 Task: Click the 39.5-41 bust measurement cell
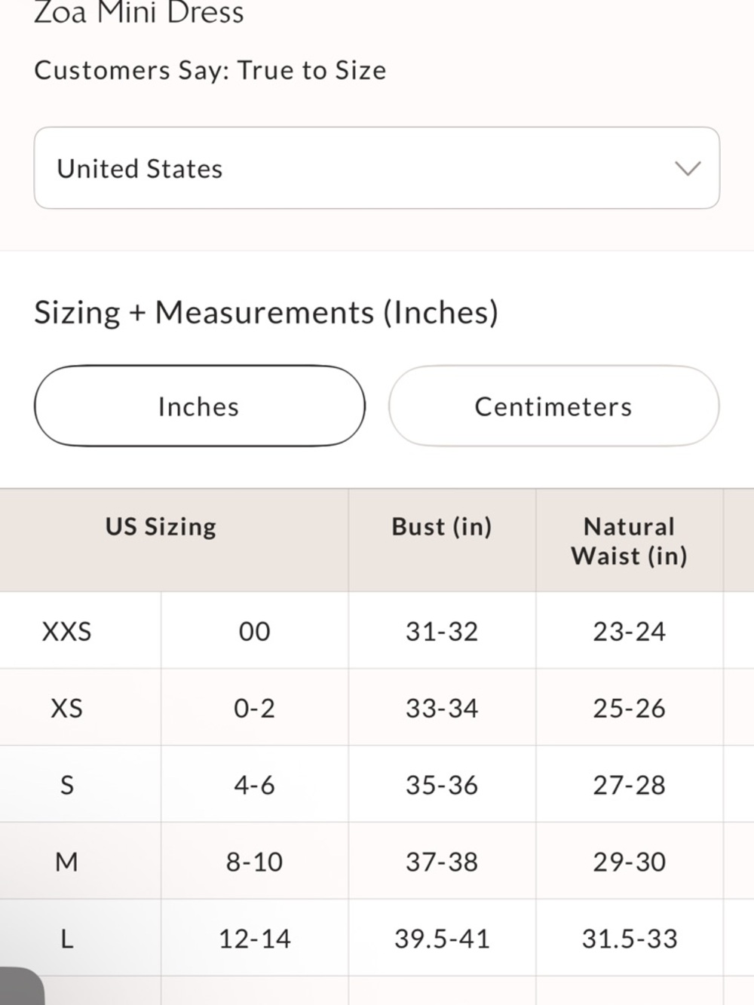click(442, 939)
